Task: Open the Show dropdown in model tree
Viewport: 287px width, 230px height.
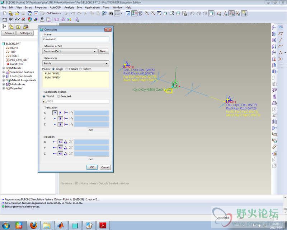Action: [x=8, y=33]
